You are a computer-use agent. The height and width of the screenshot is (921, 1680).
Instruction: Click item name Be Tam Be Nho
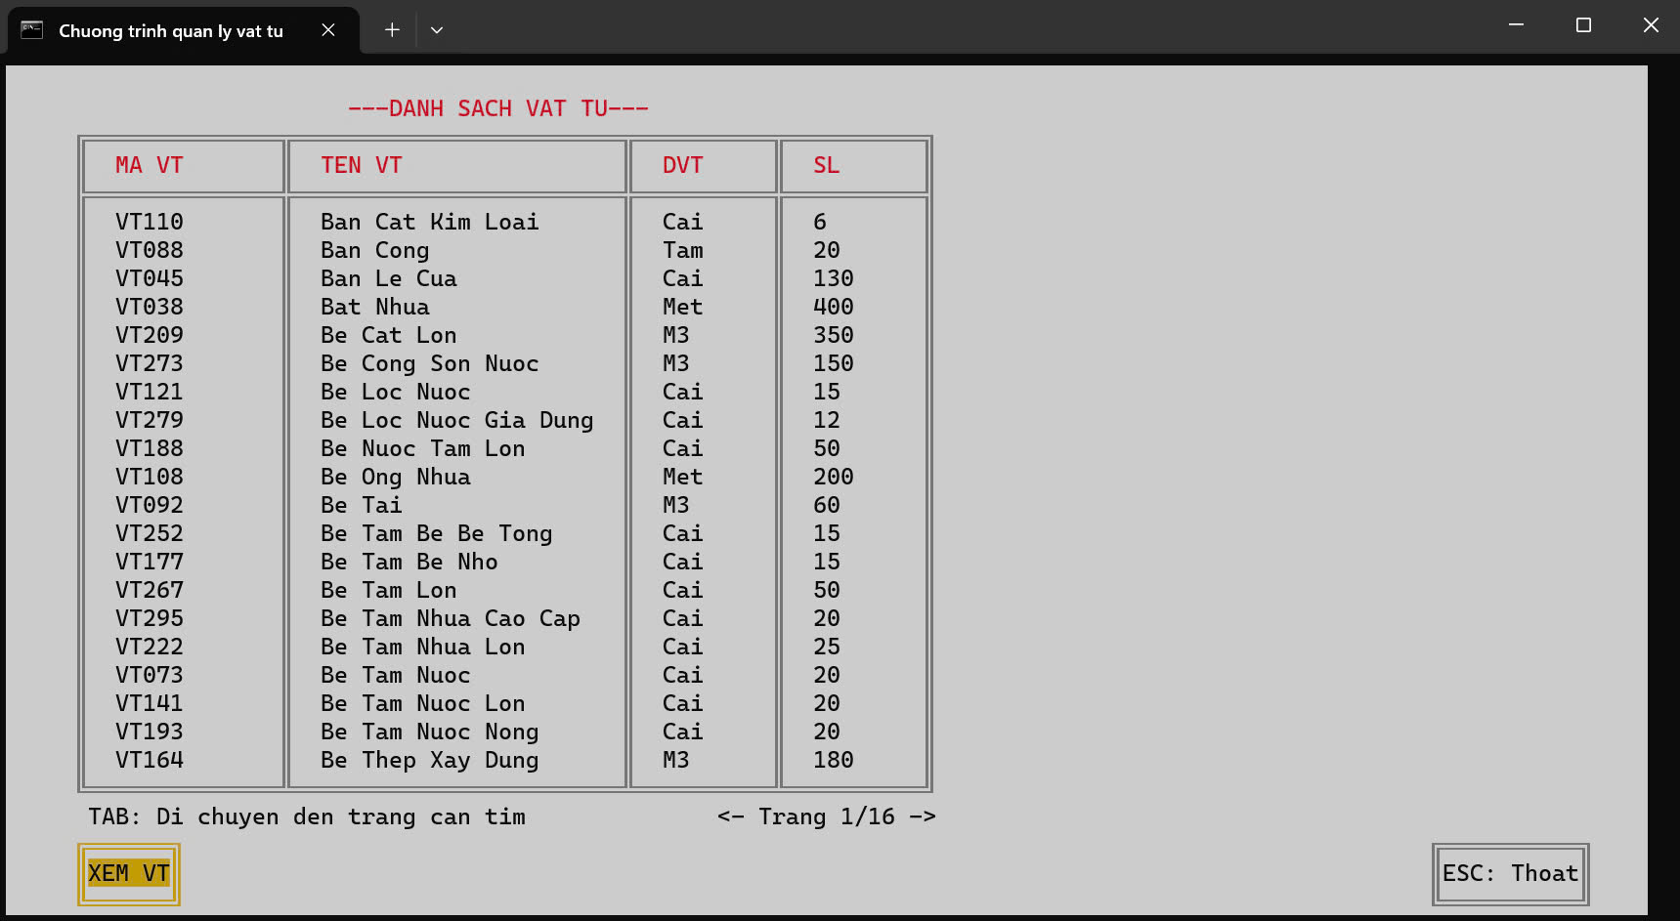[409, 563]
